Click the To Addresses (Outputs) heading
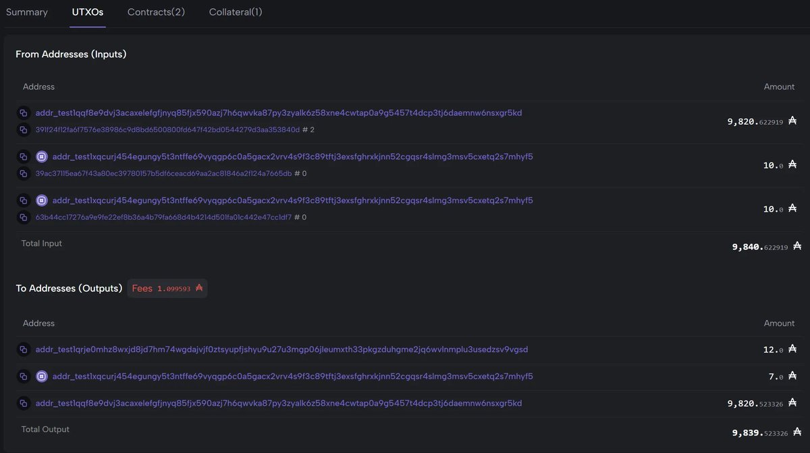The height and width of the screenshot is (453, 810). (69, 289)
